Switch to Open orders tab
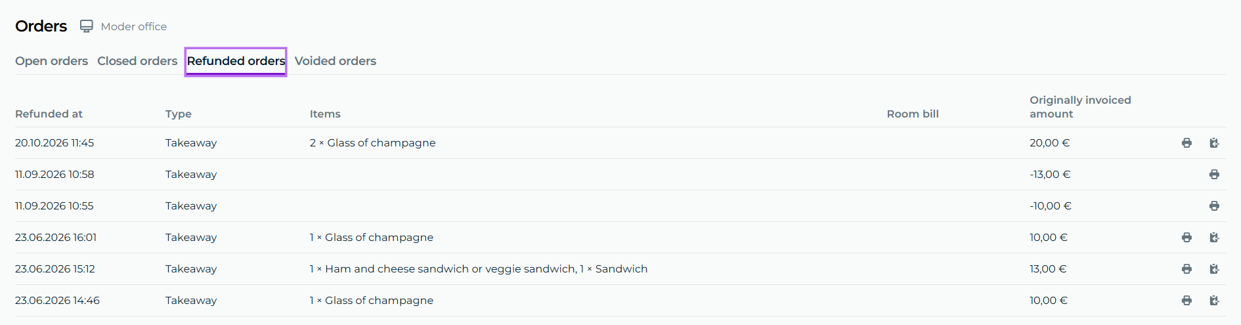The width and height of the screenshot is (1241, 325). click(x=51, y=61)
